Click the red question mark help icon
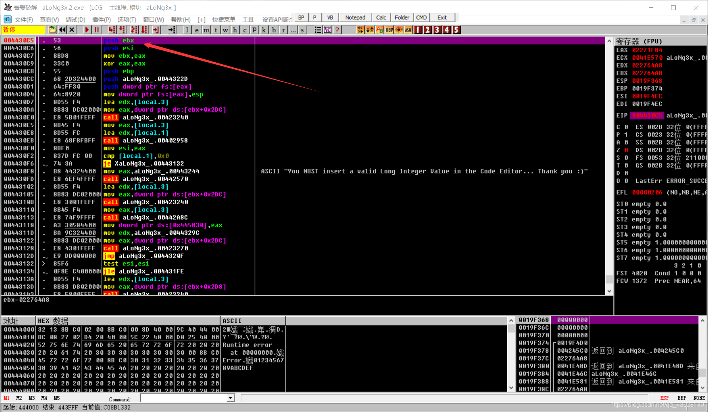The width and height of the screenshot is (708, 412). tap(337, 30)
